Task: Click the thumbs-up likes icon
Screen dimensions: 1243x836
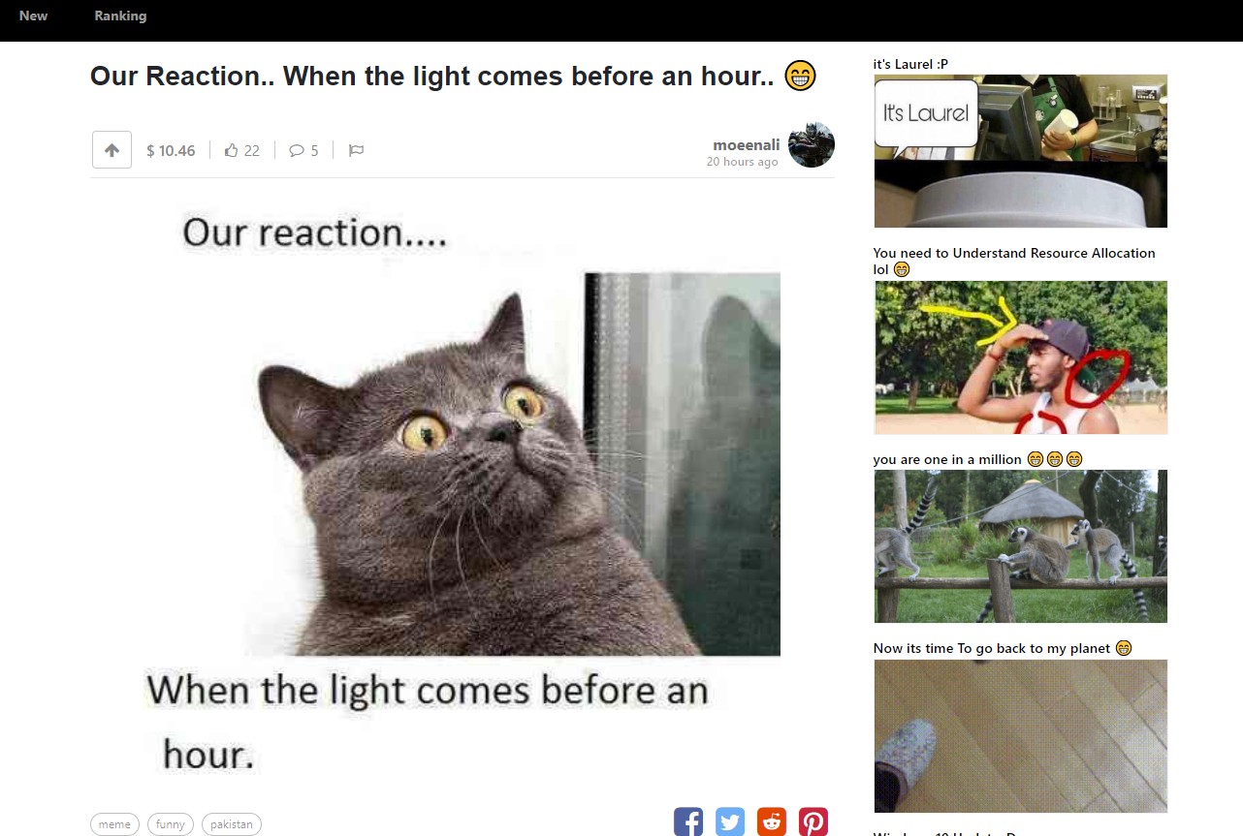Action: 231,150
